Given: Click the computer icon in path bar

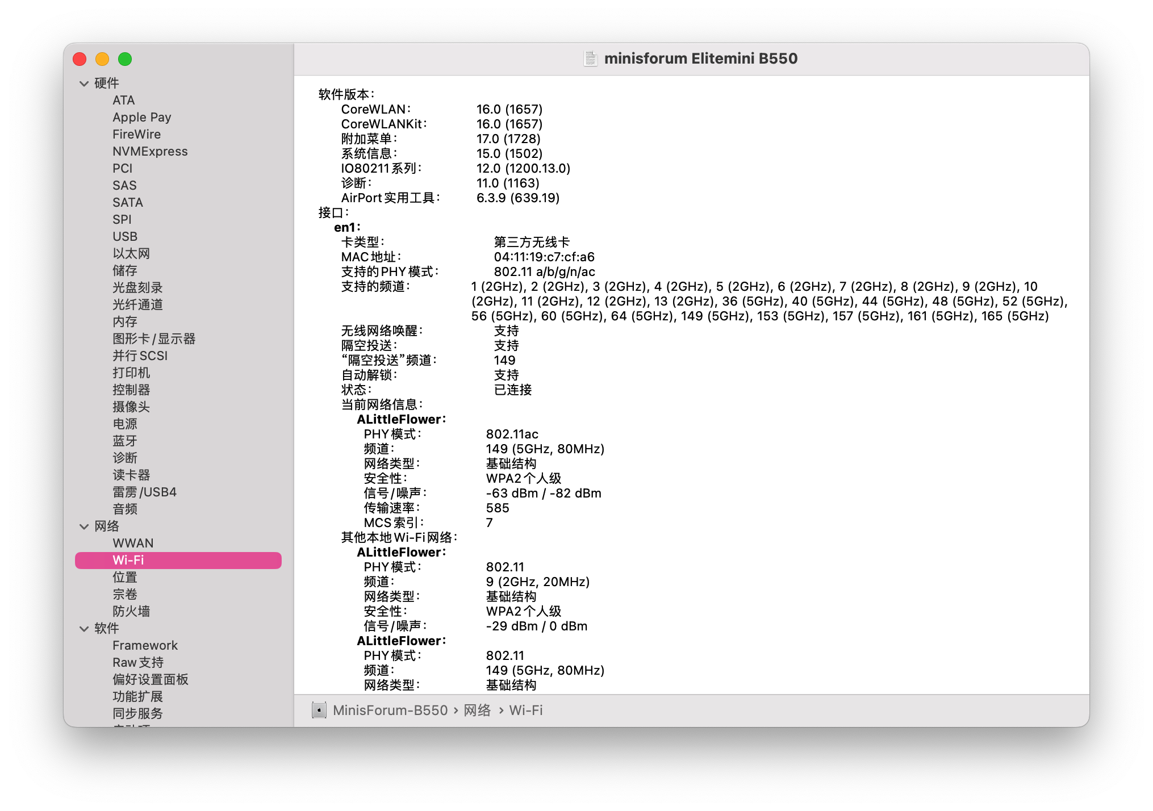Looking at the screenshot, I should coord(319,710).
